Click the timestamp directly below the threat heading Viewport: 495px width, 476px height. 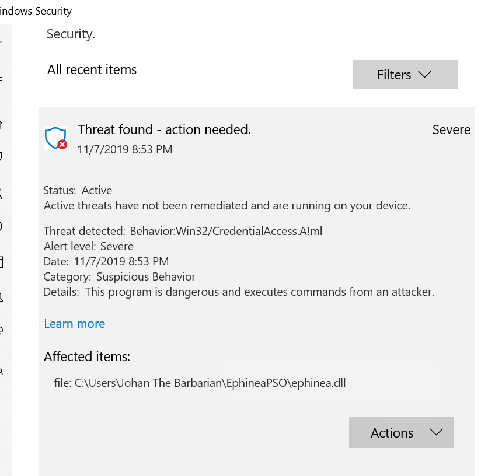[125, 149]
